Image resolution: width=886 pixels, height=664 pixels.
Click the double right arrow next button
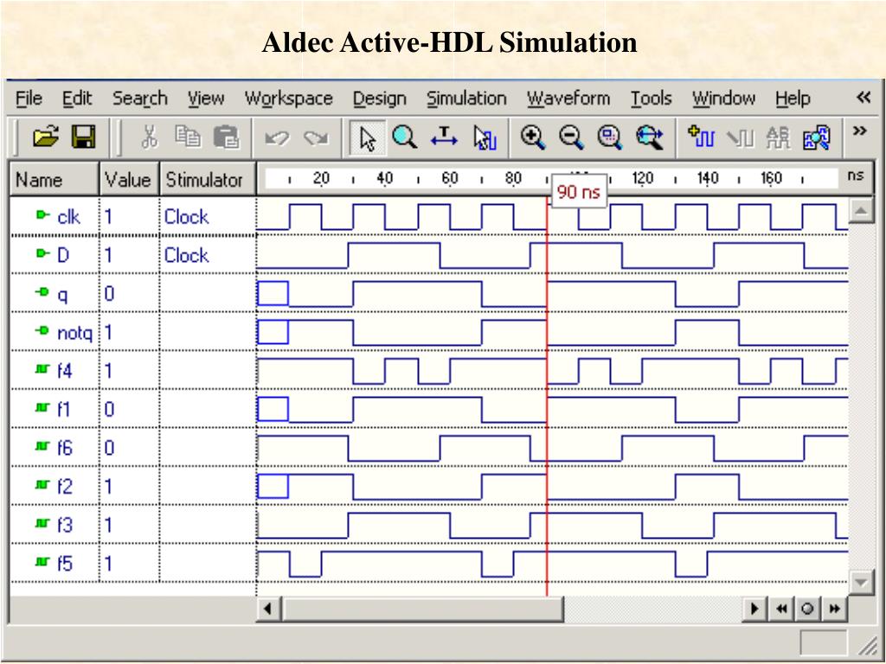834,609
